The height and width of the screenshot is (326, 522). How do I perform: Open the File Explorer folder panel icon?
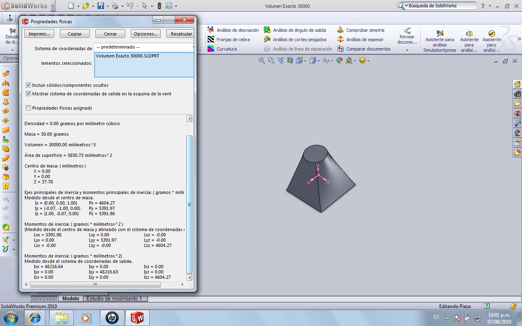(517, 104)
